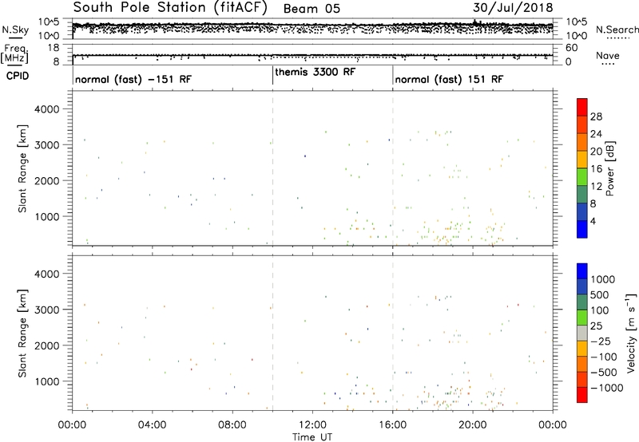Click the 'themis 3300 RF' CPID text

316,72
